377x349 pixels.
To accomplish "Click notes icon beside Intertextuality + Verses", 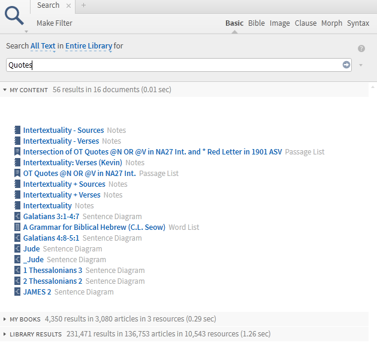I will tap(17, 195).
